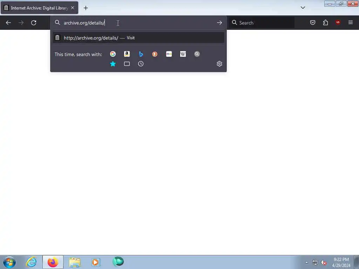Image resolution: width=359 pixels, height=269 pixels.
Task: Select the Internet Archive: Digital Library tab
Action: click(x=39, y=8)
